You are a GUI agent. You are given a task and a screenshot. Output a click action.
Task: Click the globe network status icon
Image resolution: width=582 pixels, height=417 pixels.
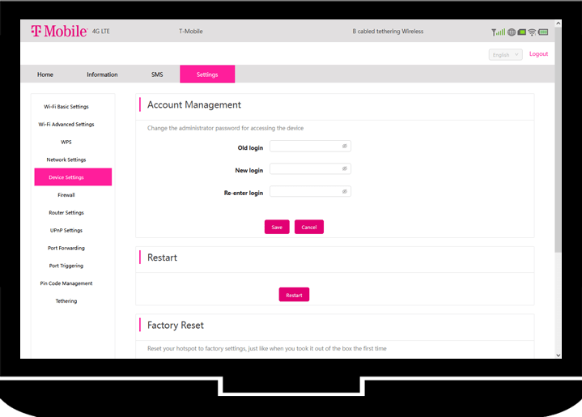[511, 32]
